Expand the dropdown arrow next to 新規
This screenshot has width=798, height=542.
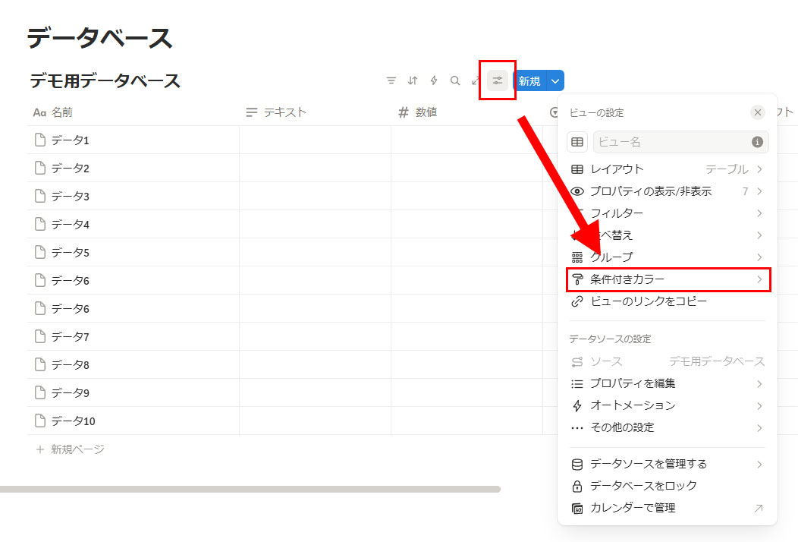coord(555,81)
